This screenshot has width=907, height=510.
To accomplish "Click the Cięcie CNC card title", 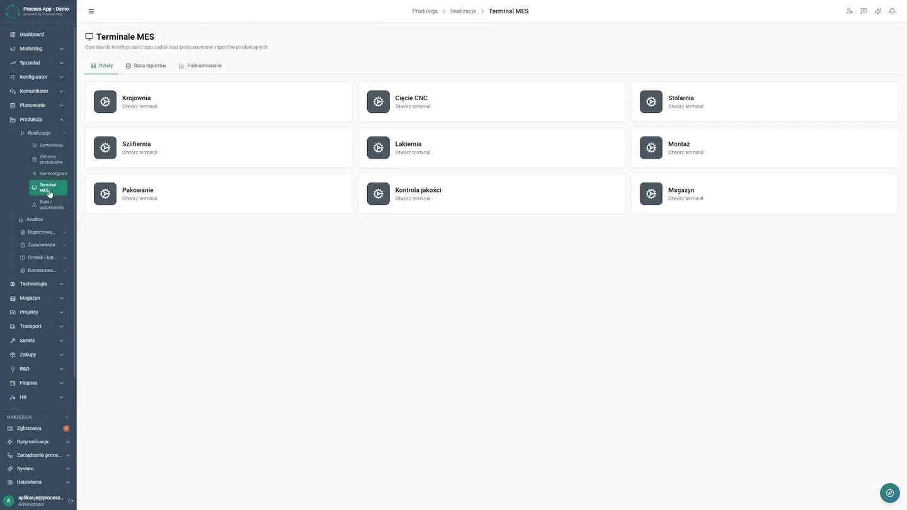I will [x=411, y=98].
